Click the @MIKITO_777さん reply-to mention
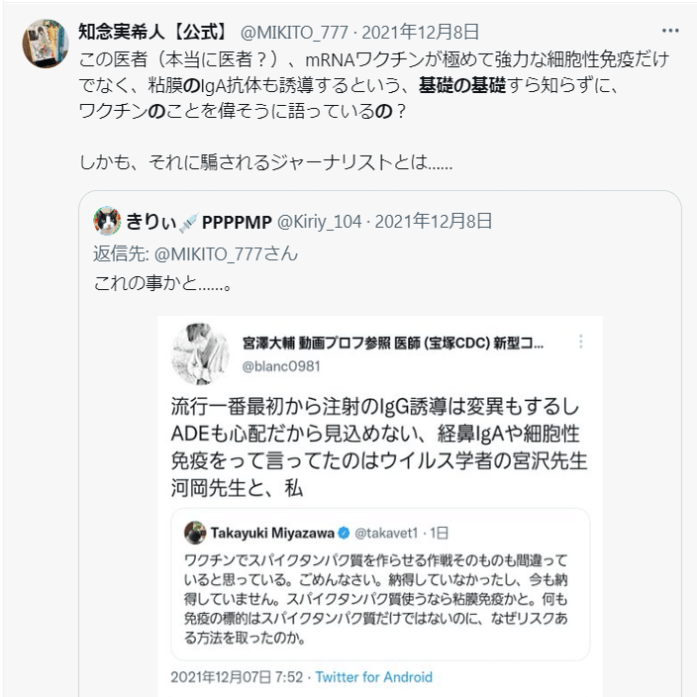This screenshot has height=697, width=697. (223, 252)
